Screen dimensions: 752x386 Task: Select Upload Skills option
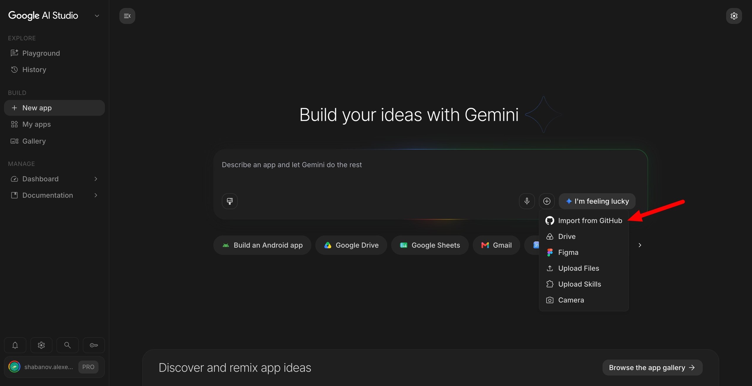coord(584,284)
